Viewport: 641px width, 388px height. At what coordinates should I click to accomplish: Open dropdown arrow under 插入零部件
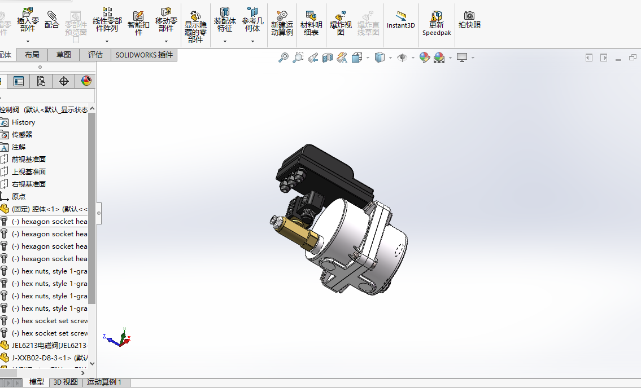(x=28, y=41)
